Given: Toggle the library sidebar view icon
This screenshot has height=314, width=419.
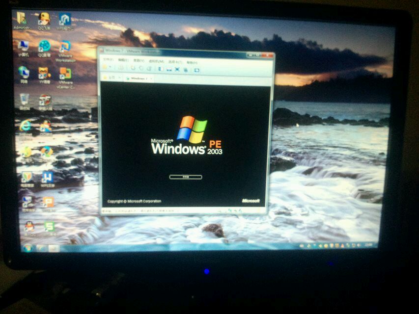Looking at the screenshot, I should click(161, 69).
